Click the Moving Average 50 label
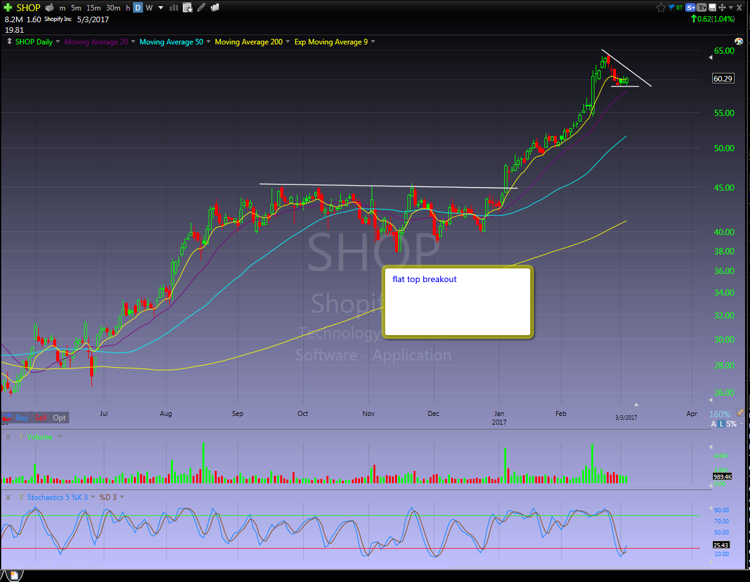This screenshot has height=582, width=750. tap(172, 42)
